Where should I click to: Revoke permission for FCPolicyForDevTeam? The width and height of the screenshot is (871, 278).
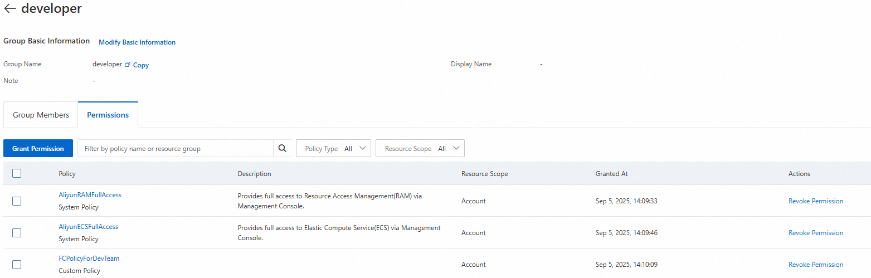pos(815,265)
